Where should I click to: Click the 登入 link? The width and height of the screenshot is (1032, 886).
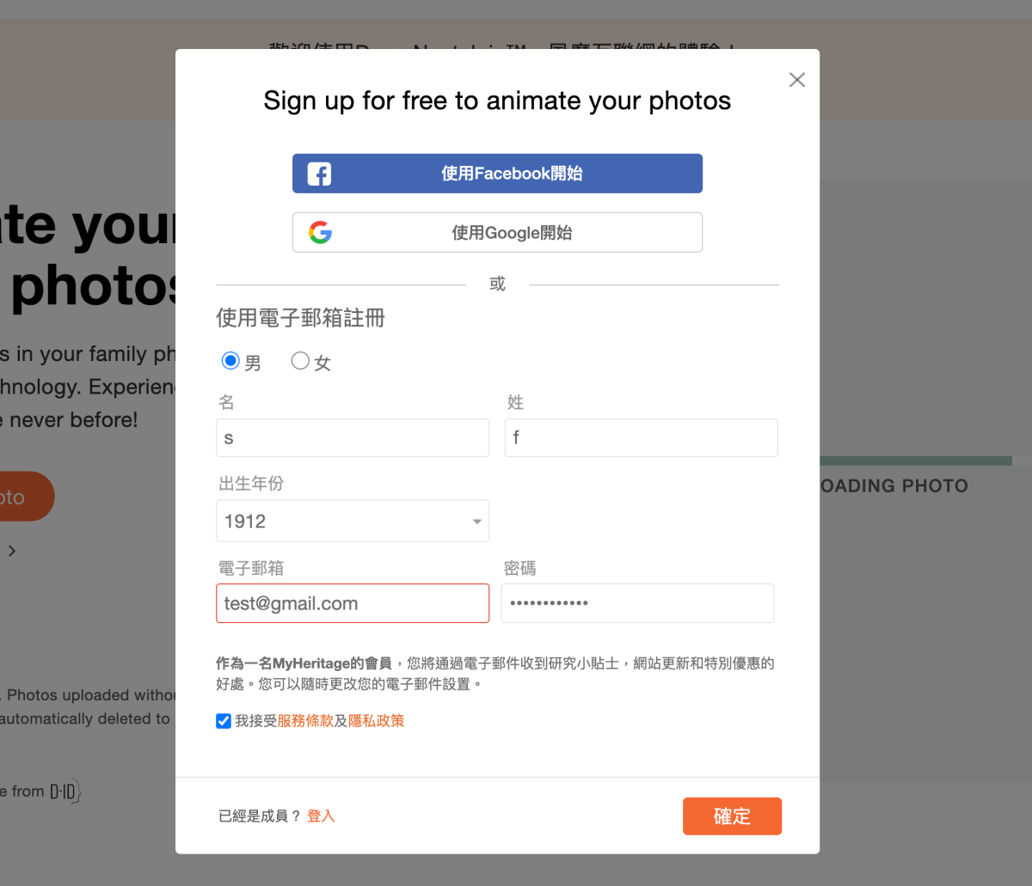[x=321, y=816]
